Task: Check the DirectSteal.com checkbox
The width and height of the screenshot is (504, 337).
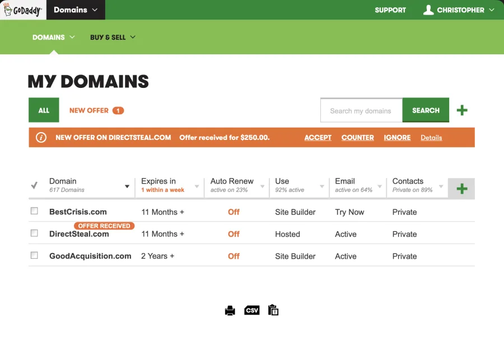Action: pos(34,233)
